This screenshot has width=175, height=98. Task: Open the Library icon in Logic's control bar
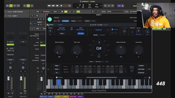pyautogui.click(x=7, y=6)
